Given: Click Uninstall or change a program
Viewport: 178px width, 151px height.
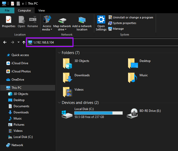Looking at the screenshot, I should point(131,17).
